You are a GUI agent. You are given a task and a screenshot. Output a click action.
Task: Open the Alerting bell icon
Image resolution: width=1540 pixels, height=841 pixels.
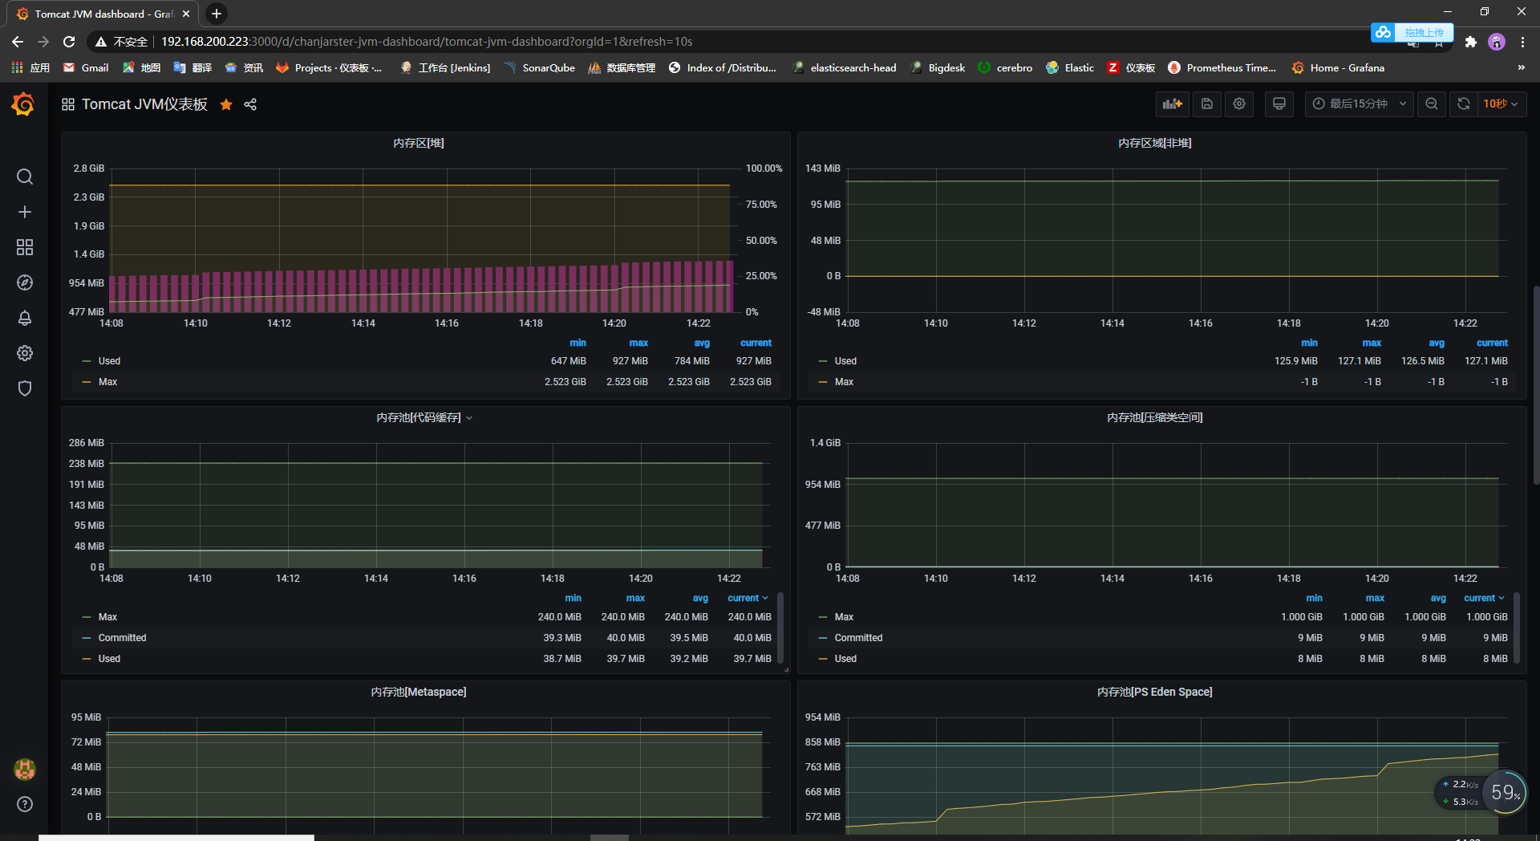point(25,318)
